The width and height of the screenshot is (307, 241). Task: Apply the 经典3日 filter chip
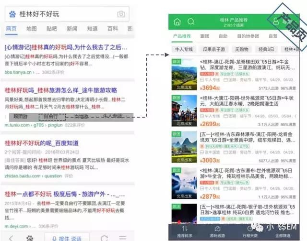click(x=267, y=49)
